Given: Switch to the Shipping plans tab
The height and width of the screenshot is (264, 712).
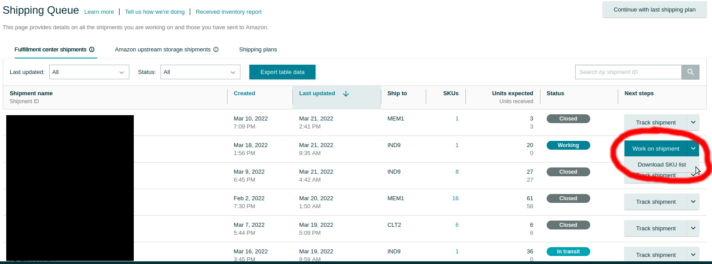Looking at the screenshot, I should point(258,50).
